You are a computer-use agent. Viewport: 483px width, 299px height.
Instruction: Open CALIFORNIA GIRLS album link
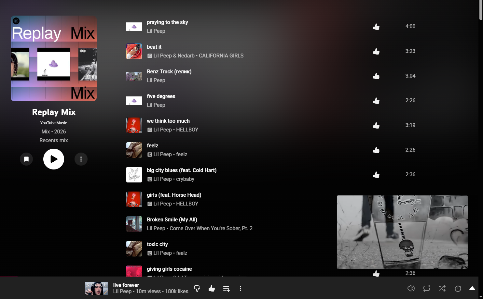tap(221, 56)
